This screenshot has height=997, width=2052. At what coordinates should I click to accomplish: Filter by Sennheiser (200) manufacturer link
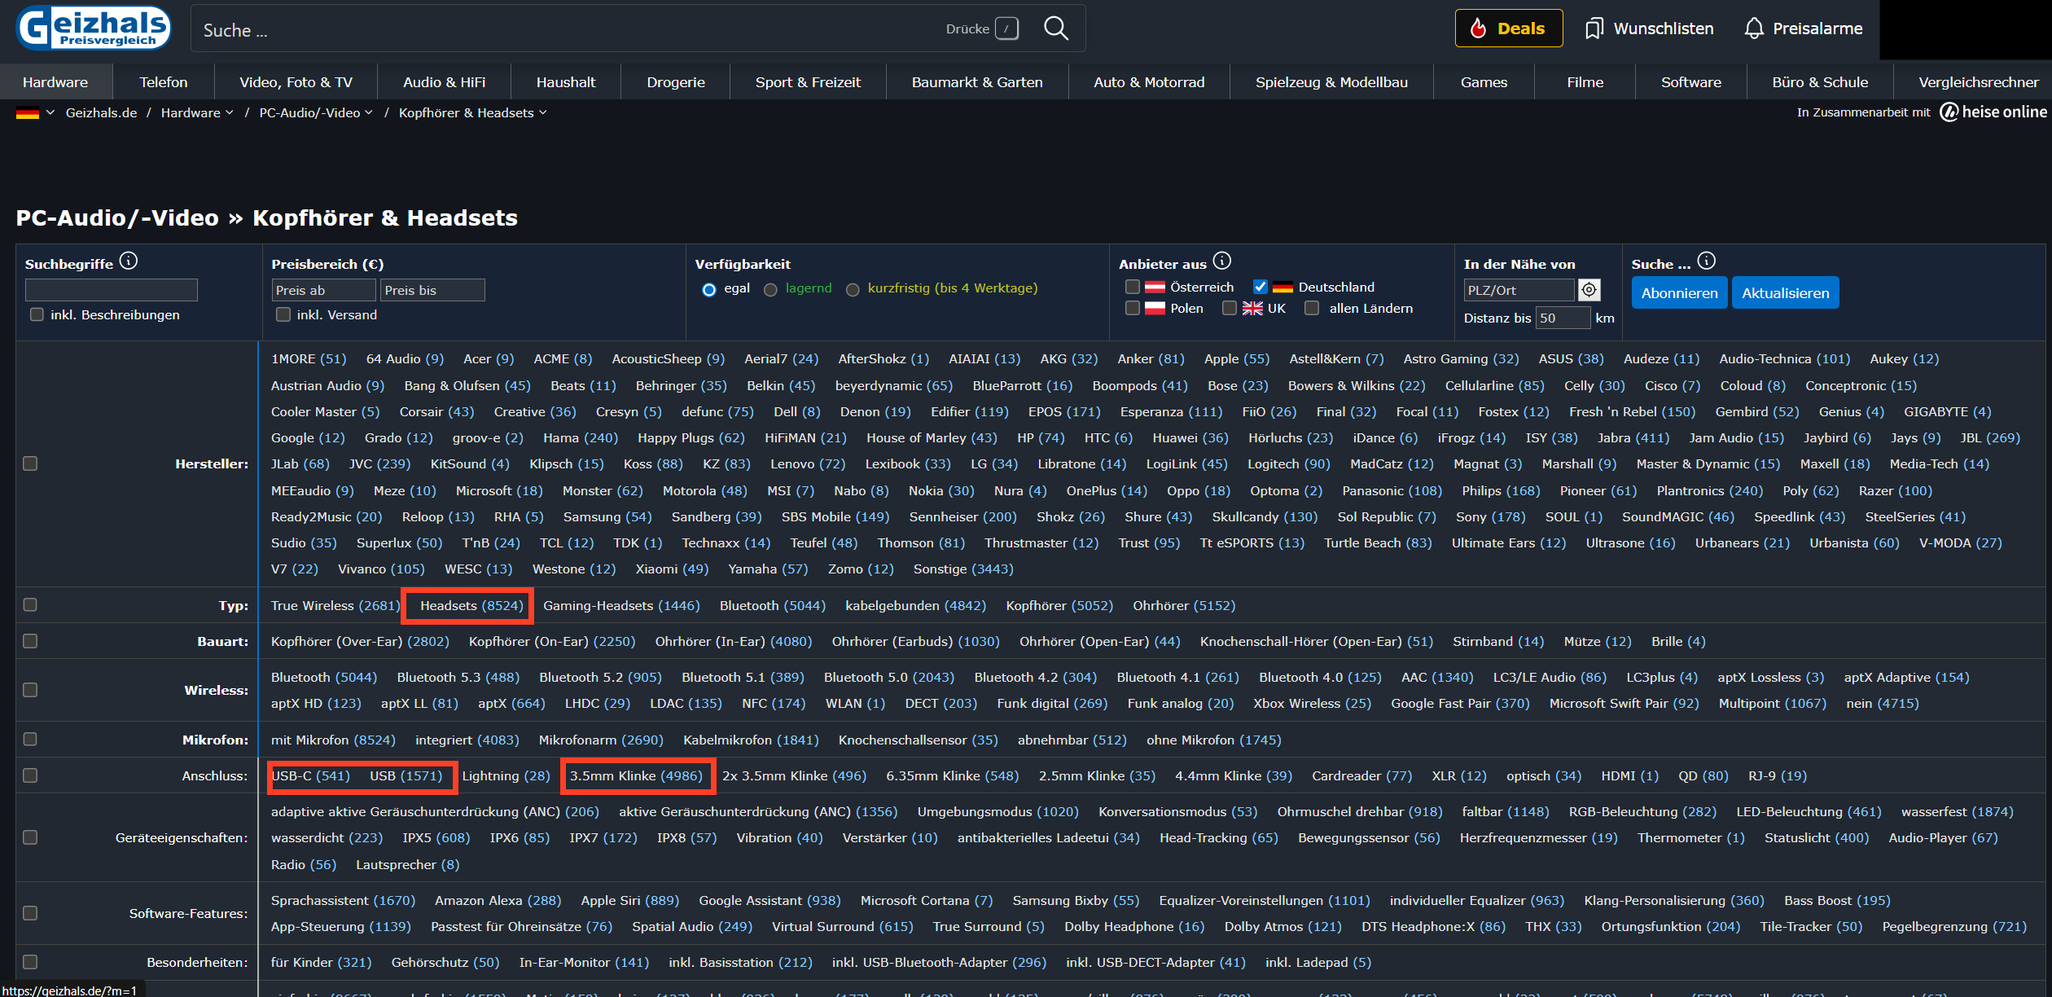tap(962, 516)
